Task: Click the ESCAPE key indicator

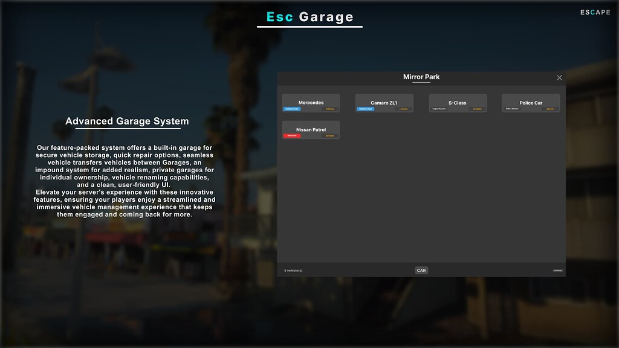Action: click(x=594, y=11)
